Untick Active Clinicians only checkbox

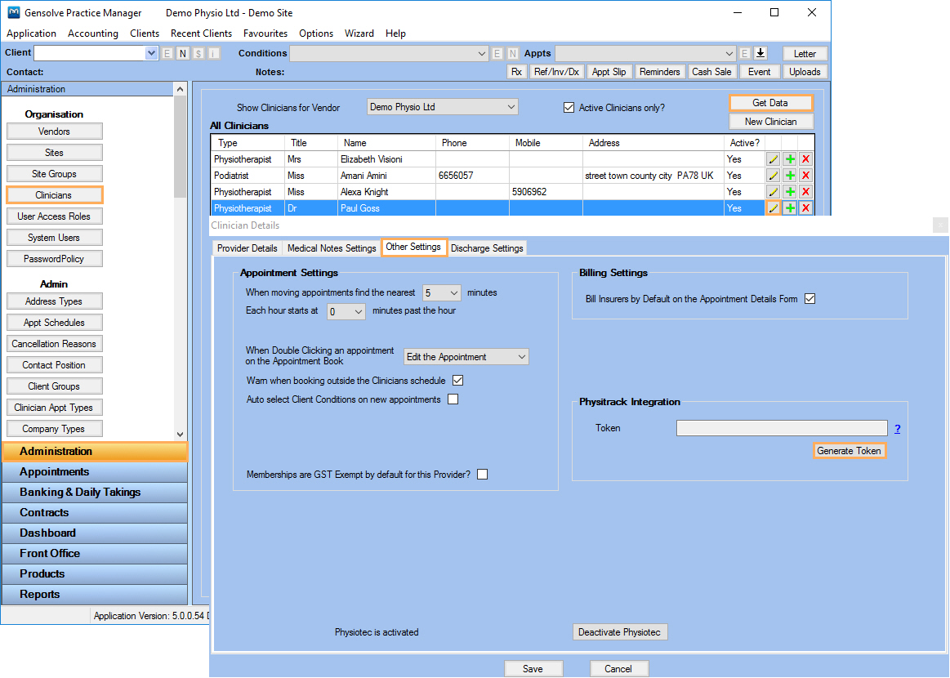tap(569, 108)
